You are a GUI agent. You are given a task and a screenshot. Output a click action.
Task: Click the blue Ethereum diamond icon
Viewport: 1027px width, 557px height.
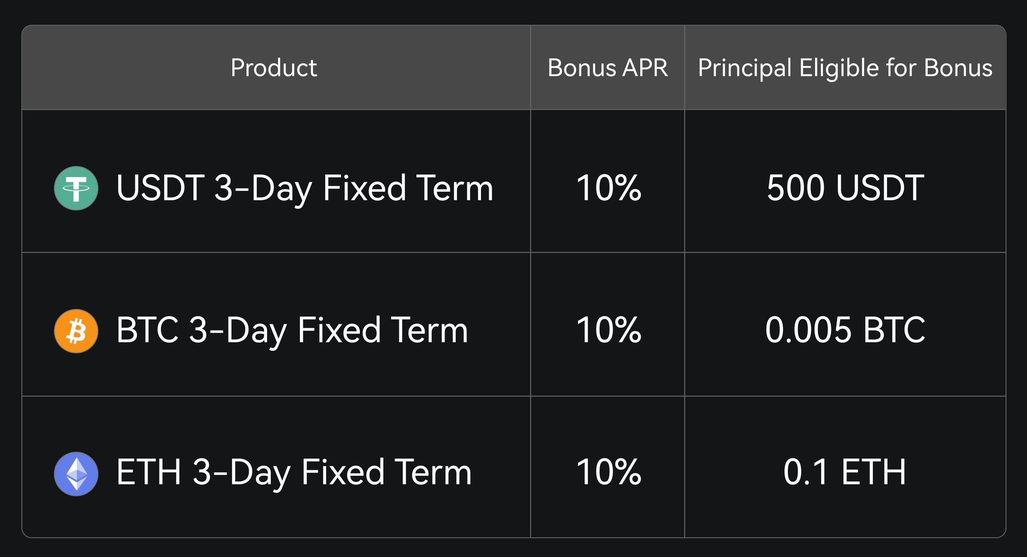click(76, 474)
